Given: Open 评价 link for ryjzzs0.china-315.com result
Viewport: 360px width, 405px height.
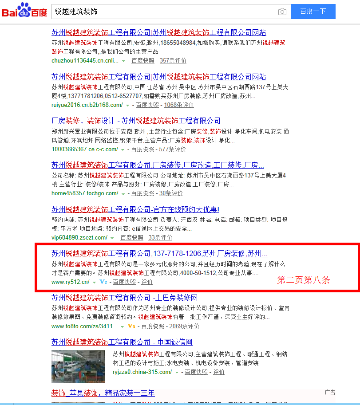Looking at the screenshot, I should (x=219, y=372).
